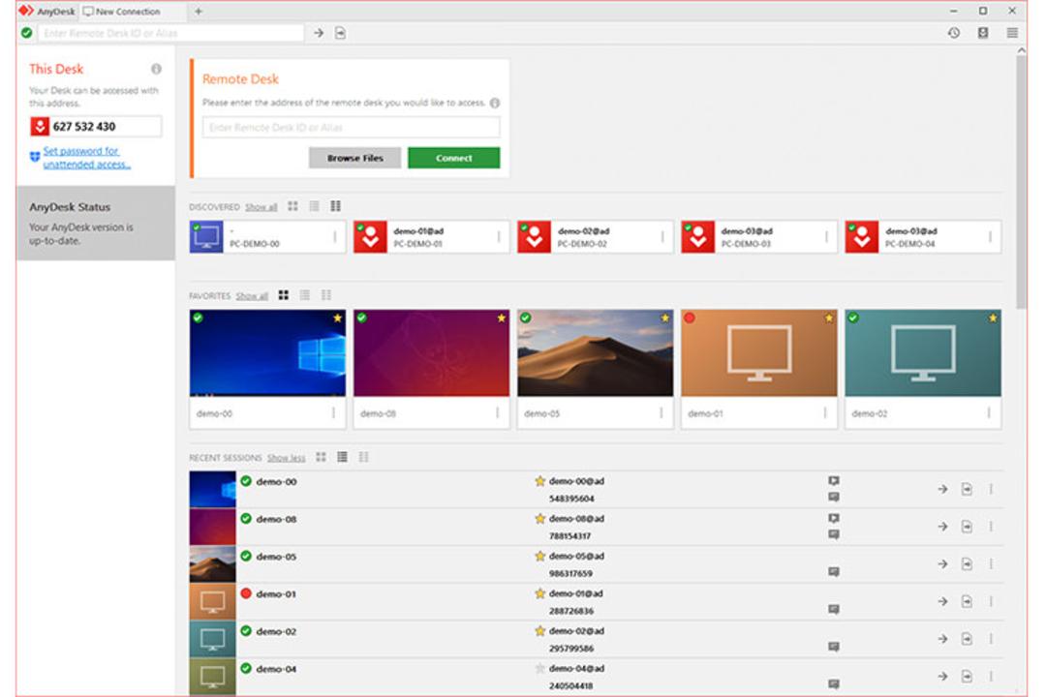Switch Recent Sessions to compact view
Screen dimensions: 1046x697
[x=363, y=457]
